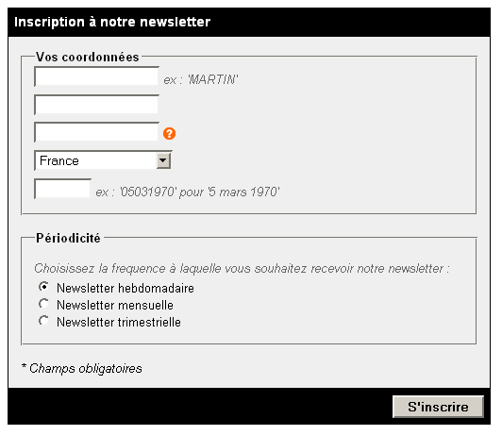502x435 pixels.
Task: Select the Newsletter mensuelle radio button
Action: pos(43,304)
